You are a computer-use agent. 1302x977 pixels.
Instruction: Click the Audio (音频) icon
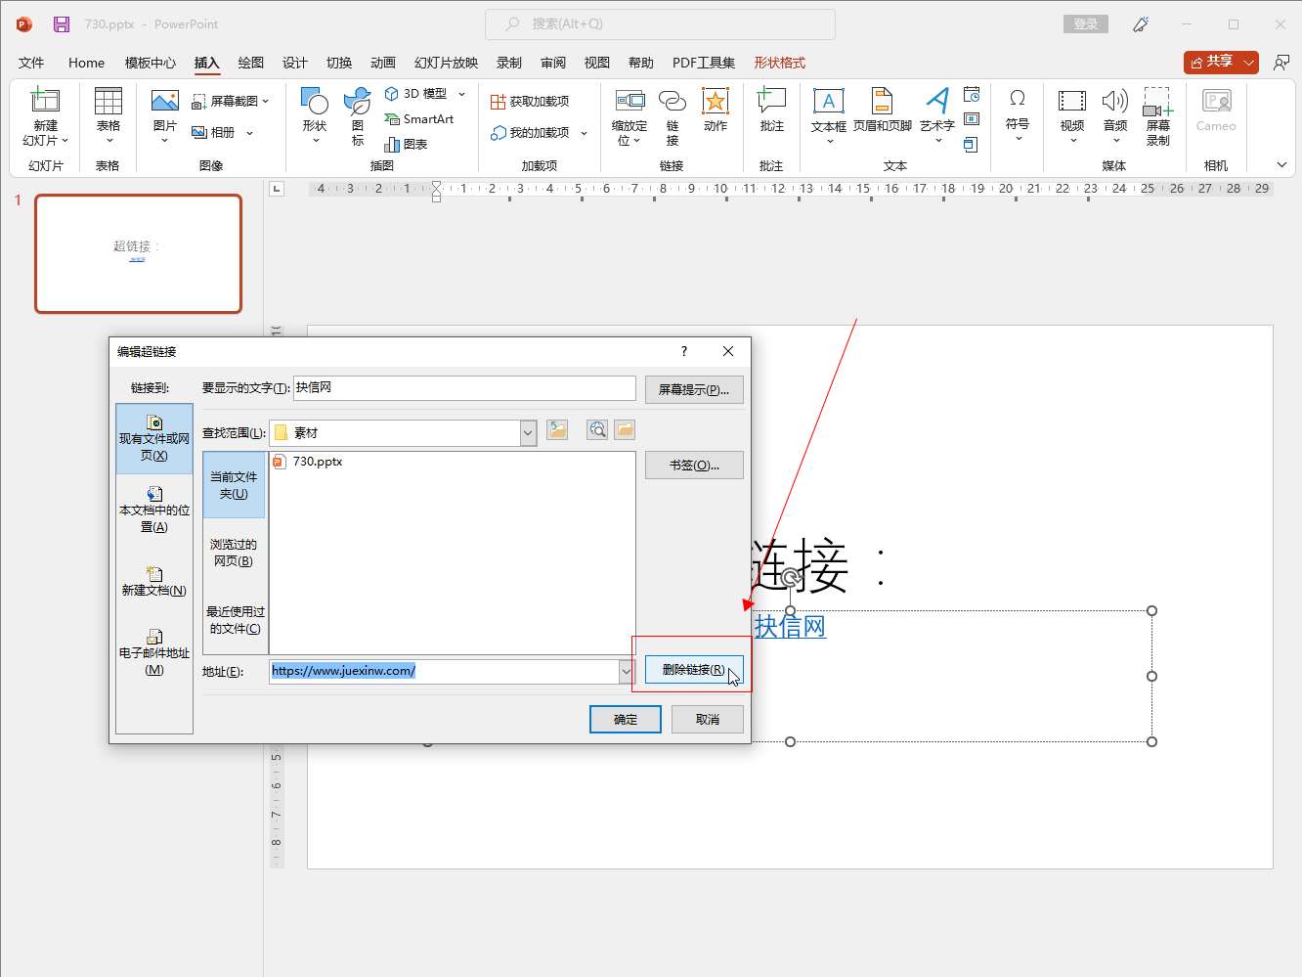1115,100
